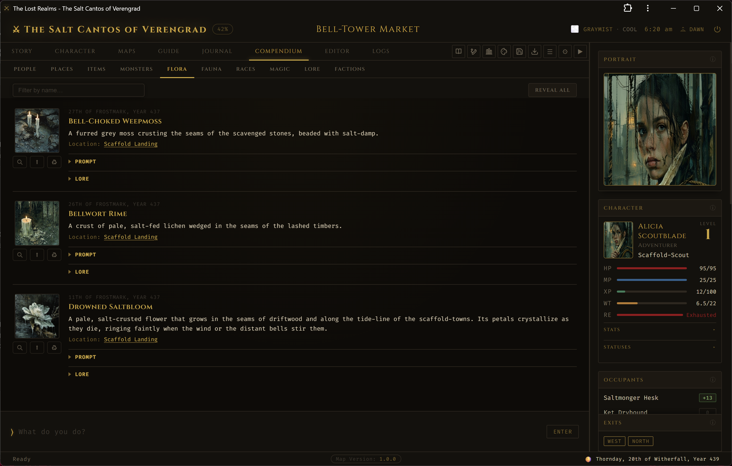732x466 pixels.
Task: Switch to the STORY tab
Action: tap(22, 51)
